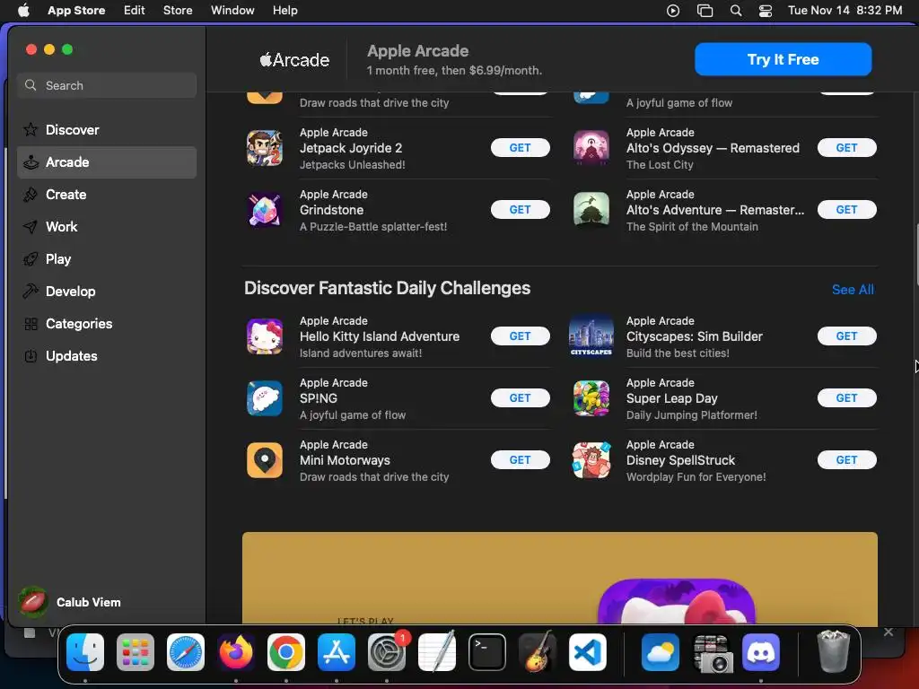
Task: Get Disney SpellStruck
Action: 846,460
